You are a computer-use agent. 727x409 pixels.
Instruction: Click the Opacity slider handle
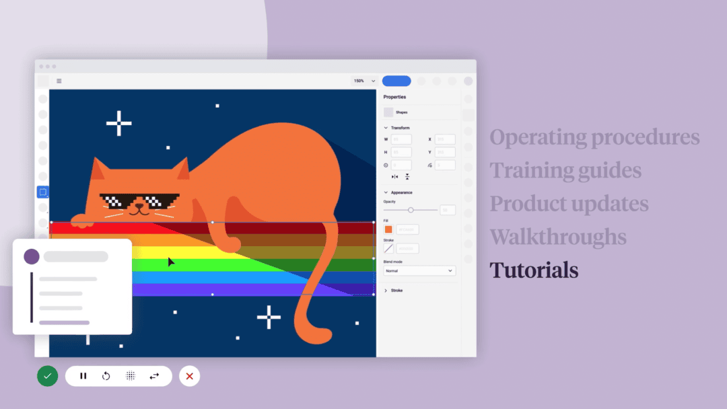pos(411,210)
